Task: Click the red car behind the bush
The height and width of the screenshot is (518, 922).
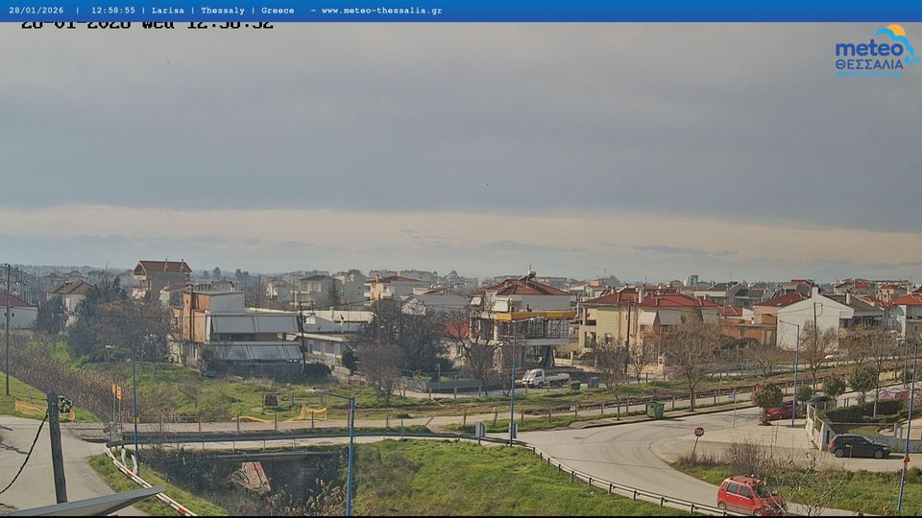Action: point(782,412)
